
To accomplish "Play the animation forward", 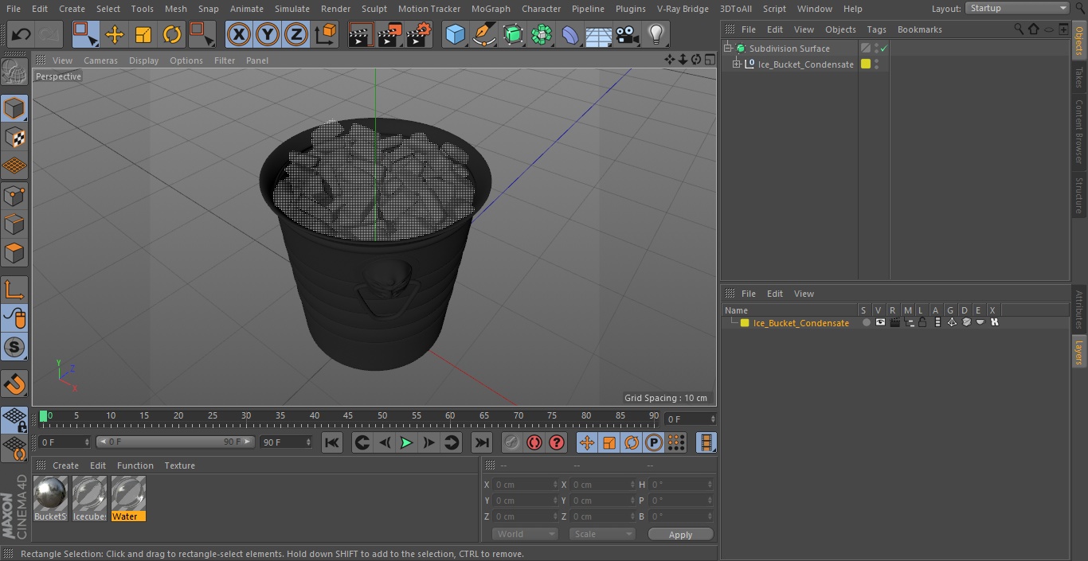I will [406, 442].
